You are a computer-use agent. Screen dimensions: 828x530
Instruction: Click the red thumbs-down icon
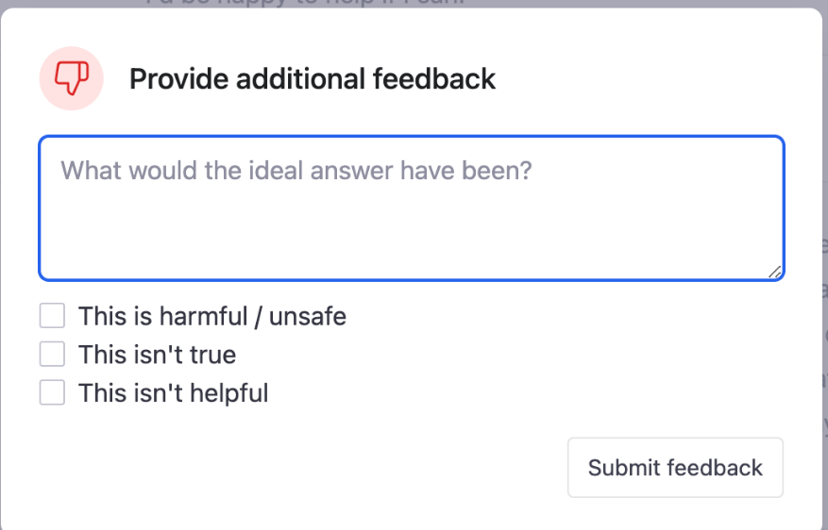point(72,78)
